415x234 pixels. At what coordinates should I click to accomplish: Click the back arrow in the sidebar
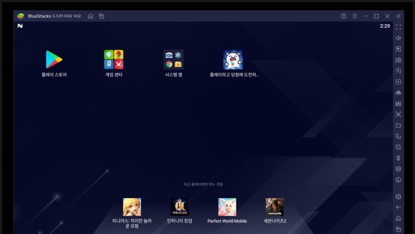pyautogui.click(x=398, y=207)
